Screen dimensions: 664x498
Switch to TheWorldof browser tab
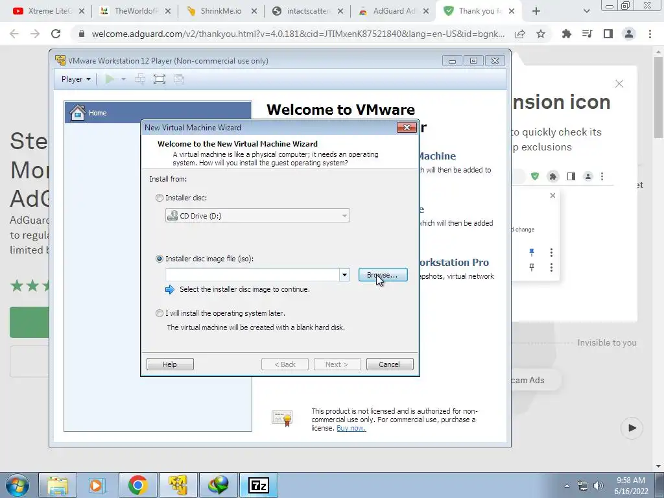pos(135,11)
